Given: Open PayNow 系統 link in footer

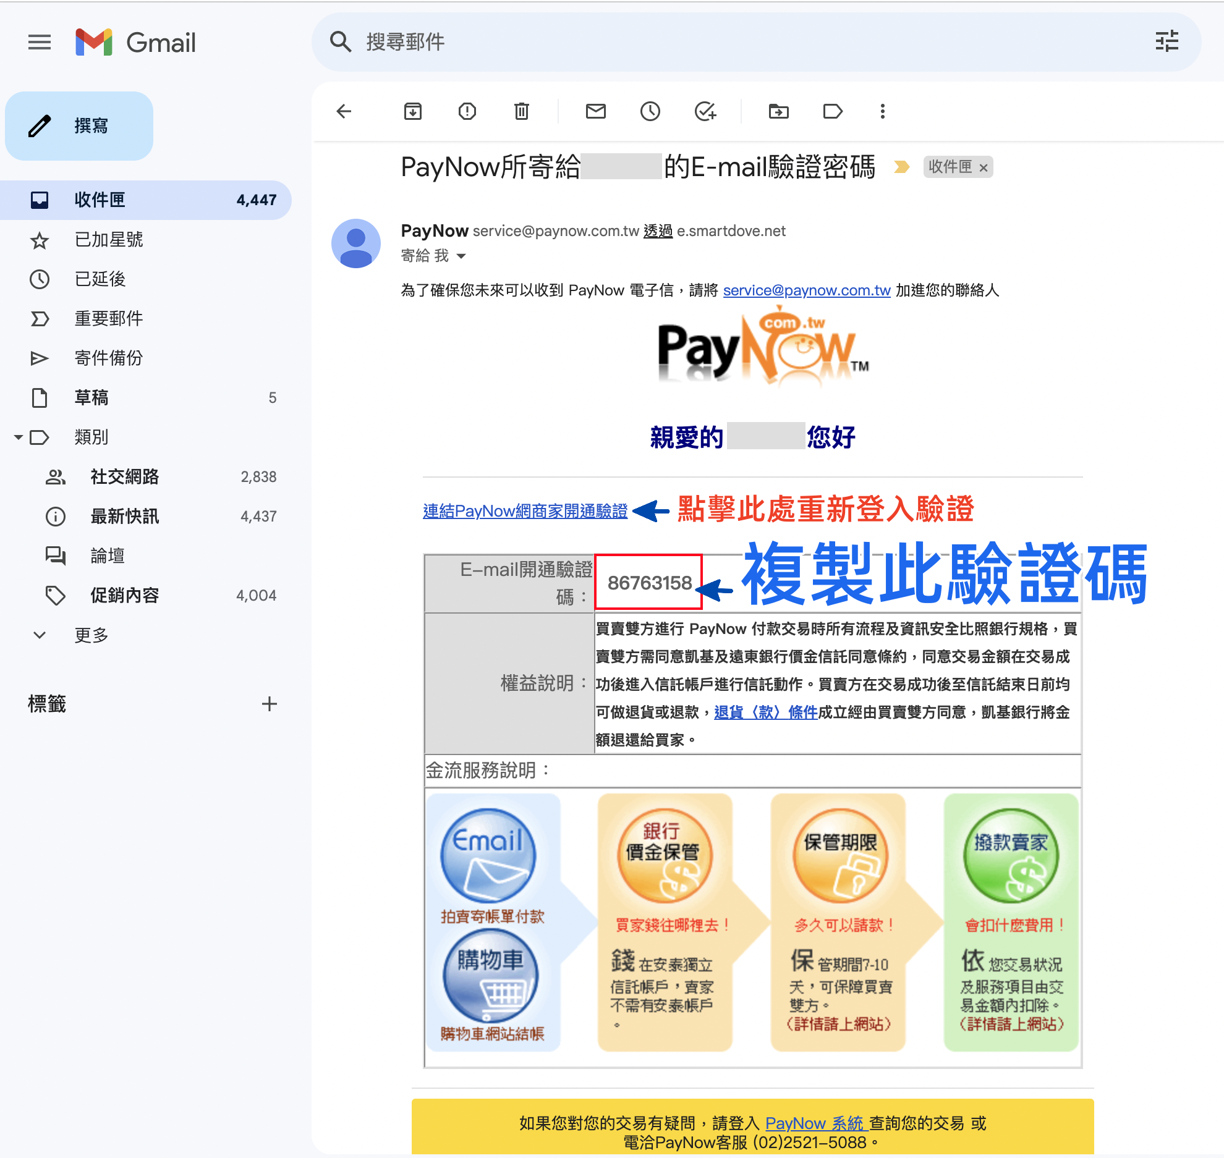Looking at the screenshot, I should pos(817,1123).
